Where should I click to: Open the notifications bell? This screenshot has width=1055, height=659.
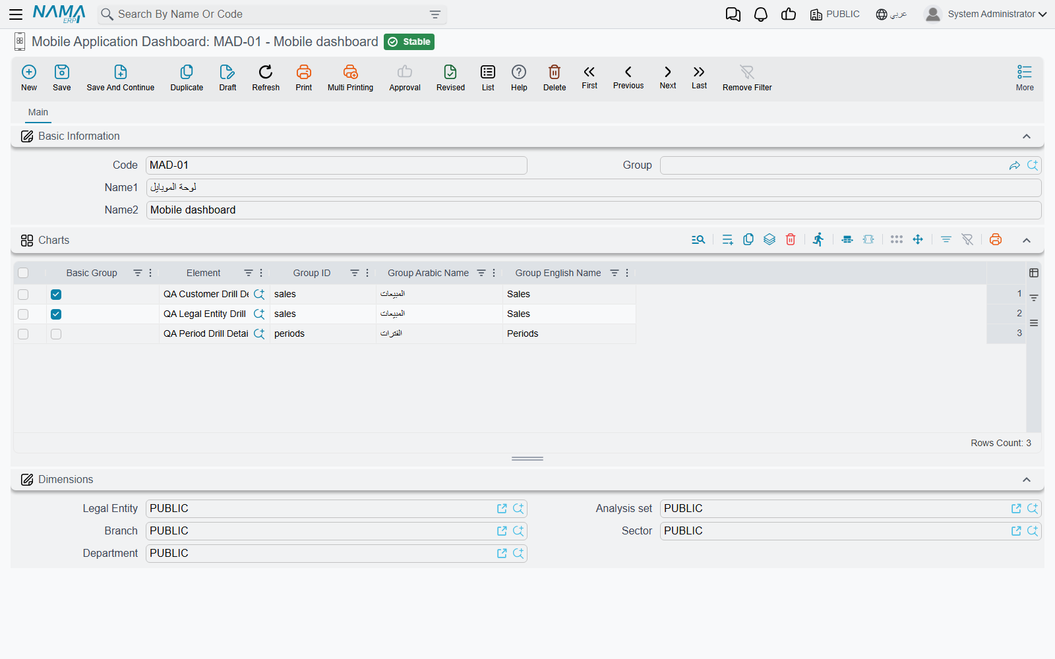point(761,14)
